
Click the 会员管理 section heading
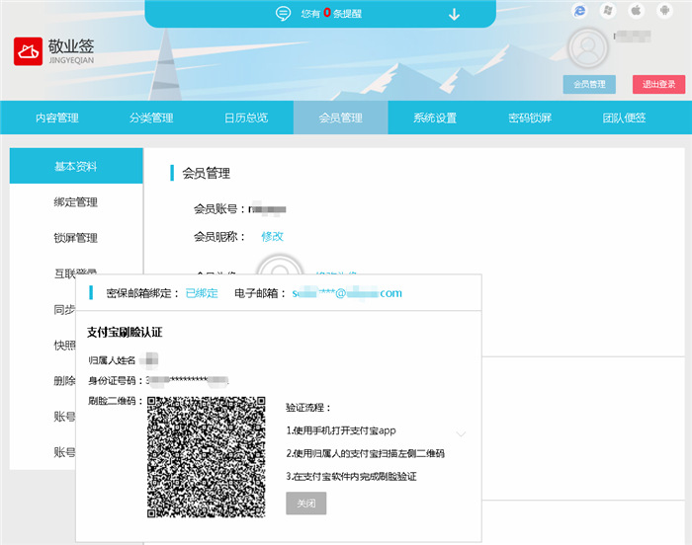click(x=206, y=173)
